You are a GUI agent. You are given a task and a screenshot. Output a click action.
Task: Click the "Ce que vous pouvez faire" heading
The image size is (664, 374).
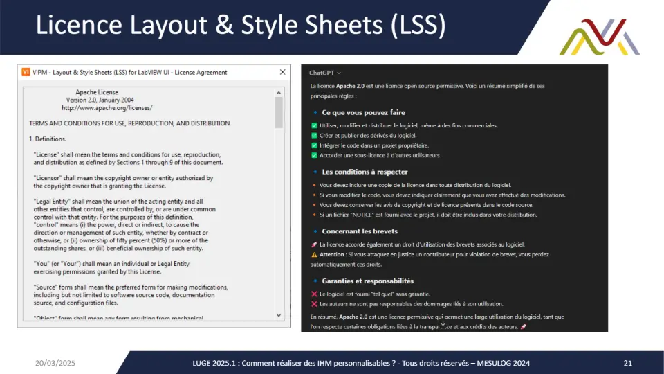[x=363, y=112]
